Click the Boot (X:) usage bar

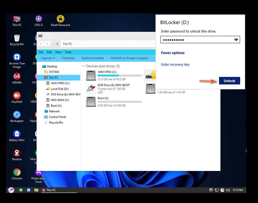click(120, 102)
